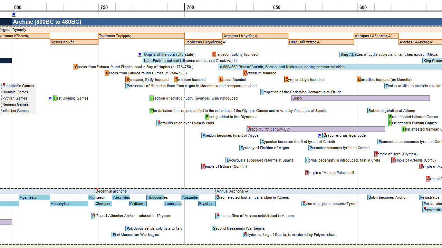Screen dimensions: 442x248
Task: Click link arrow beside Origins of the polis
Action: 140,55
